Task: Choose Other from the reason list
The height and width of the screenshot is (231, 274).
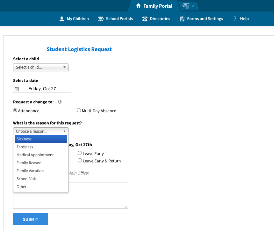Action: pos(41,187)
